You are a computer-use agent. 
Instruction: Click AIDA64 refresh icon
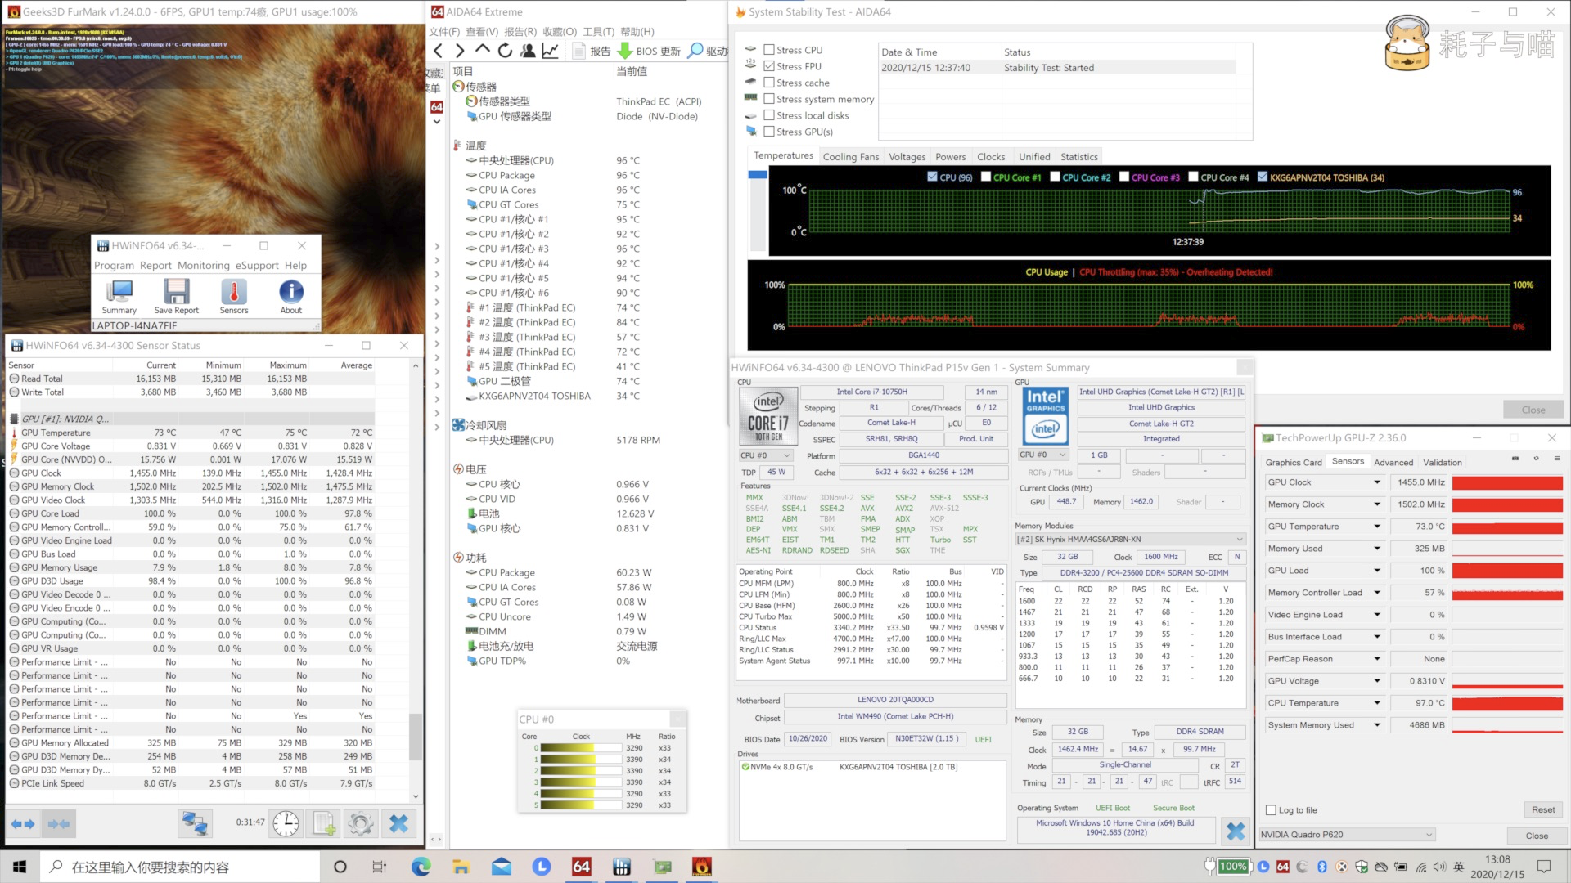[506, 51]
